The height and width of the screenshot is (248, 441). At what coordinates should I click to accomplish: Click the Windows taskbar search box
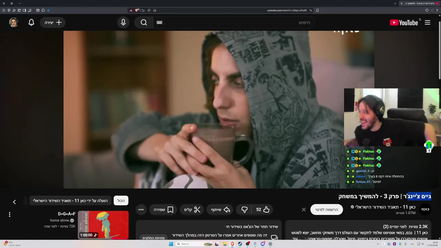(x=194, y=244)
